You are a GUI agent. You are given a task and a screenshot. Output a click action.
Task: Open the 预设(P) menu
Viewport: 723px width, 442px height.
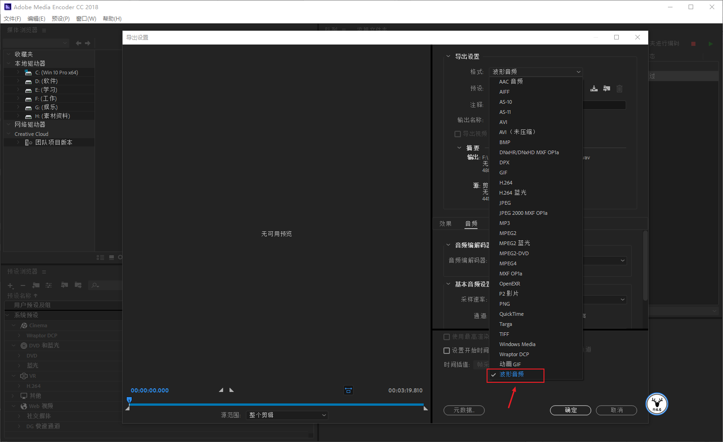pyautogui.click(x=61, y=19)
